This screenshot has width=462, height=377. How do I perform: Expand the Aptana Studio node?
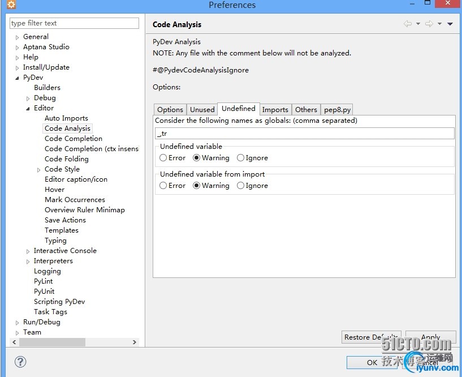tap(17, 47)
